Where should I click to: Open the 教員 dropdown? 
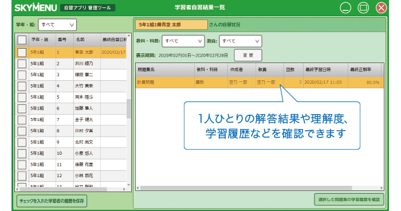[x=241, y=41]
